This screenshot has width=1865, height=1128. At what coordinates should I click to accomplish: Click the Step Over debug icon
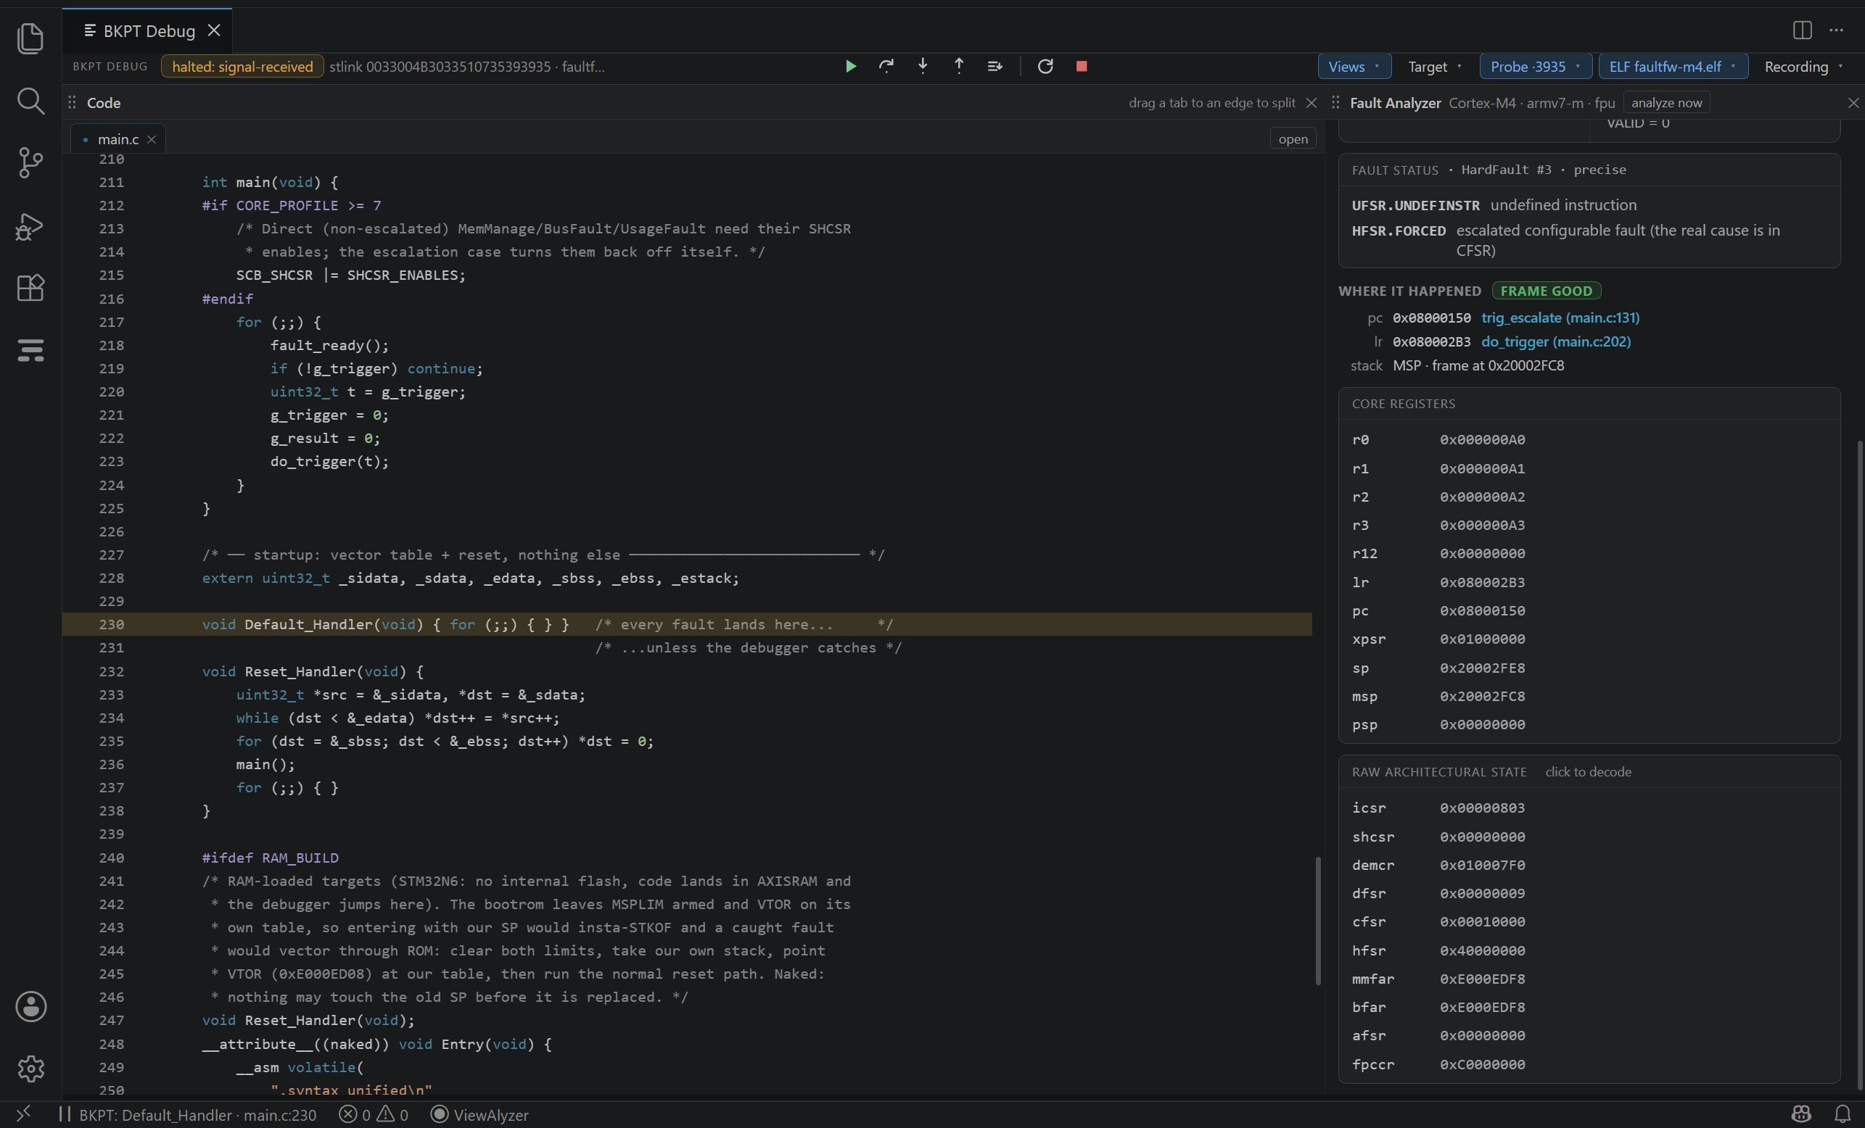coord(886,67)
